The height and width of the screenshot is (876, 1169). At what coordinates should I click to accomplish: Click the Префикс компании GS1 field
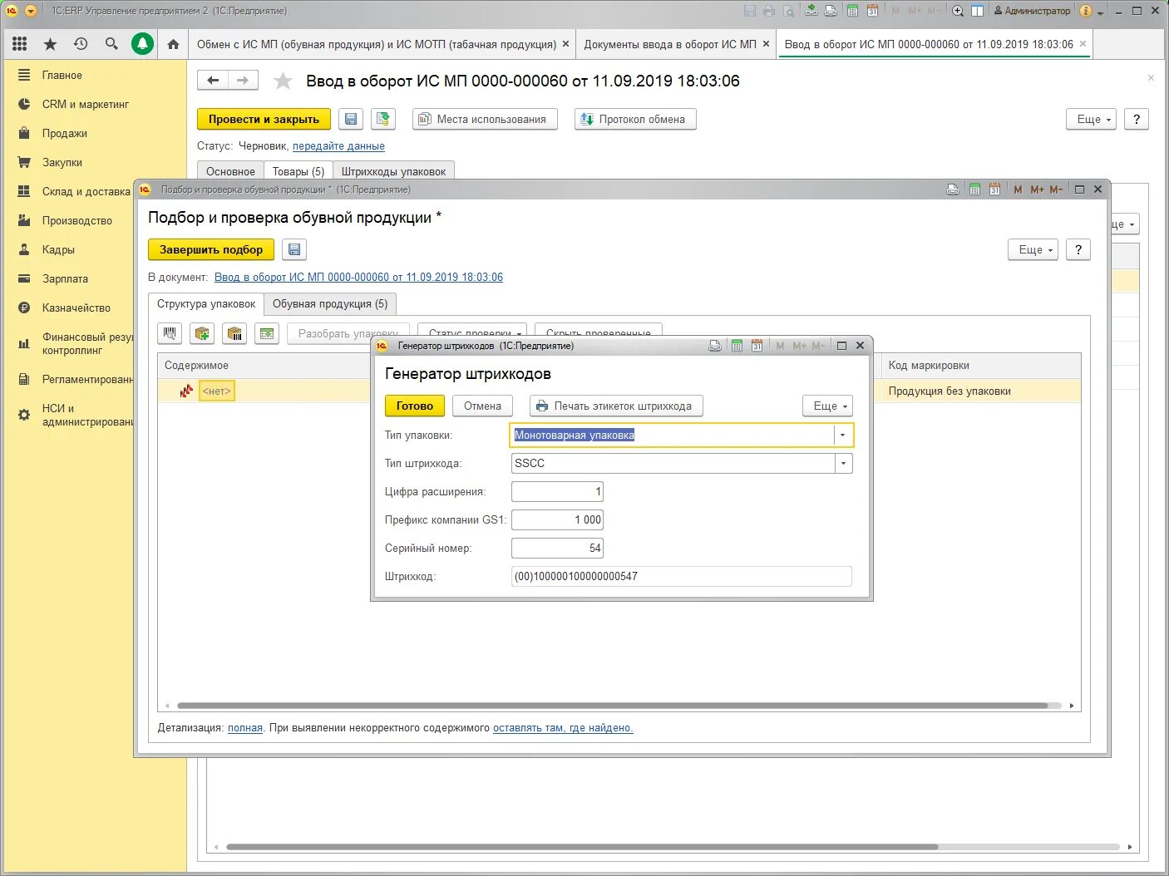click(557, 519)
